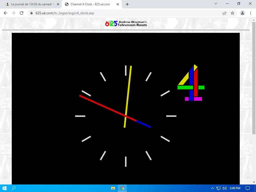Switch to Le journal de 12h30 tab
The width and height of the screenshot is (256, 192).
[31, 4]
